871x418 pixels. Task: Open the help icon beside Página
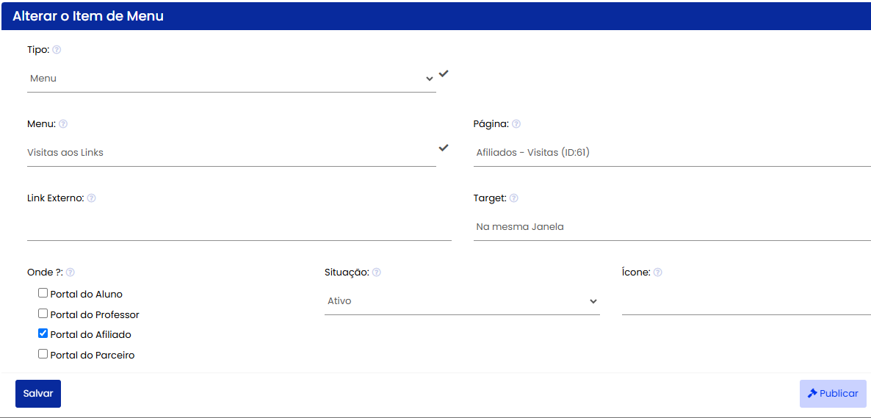[x=516, y=124]
